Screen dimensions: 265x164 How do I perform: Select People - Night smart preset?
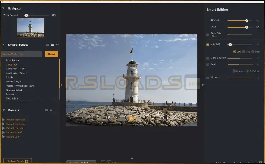(14, 81)
